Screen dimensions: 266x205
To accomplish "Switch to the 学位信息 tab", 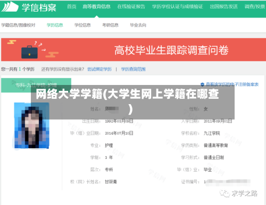I will pyautogui.click(x=82, y=25).
